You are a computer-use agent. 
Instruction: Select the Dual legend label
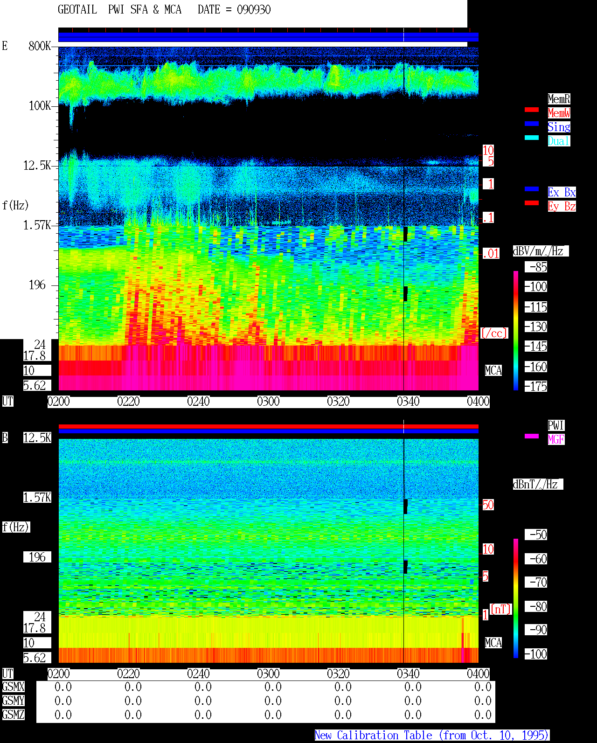(x=559, y=141)
